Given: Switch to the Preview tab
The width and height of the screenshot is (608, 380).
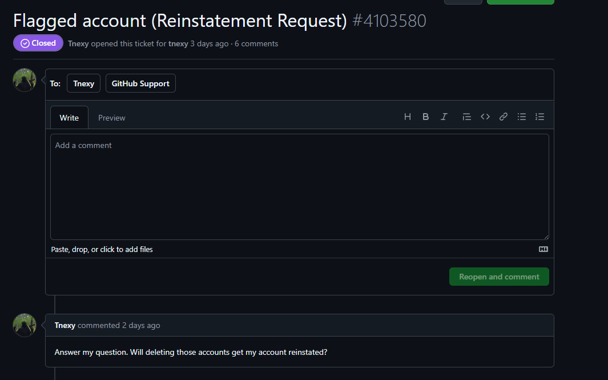Looking at the screenshot, I should (x=111, y=118).
